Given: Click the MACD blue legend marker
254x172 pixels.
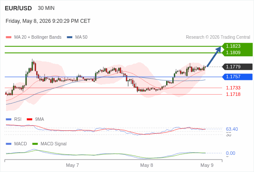Looking at the screenshot, I should click(x=9, y=144).
